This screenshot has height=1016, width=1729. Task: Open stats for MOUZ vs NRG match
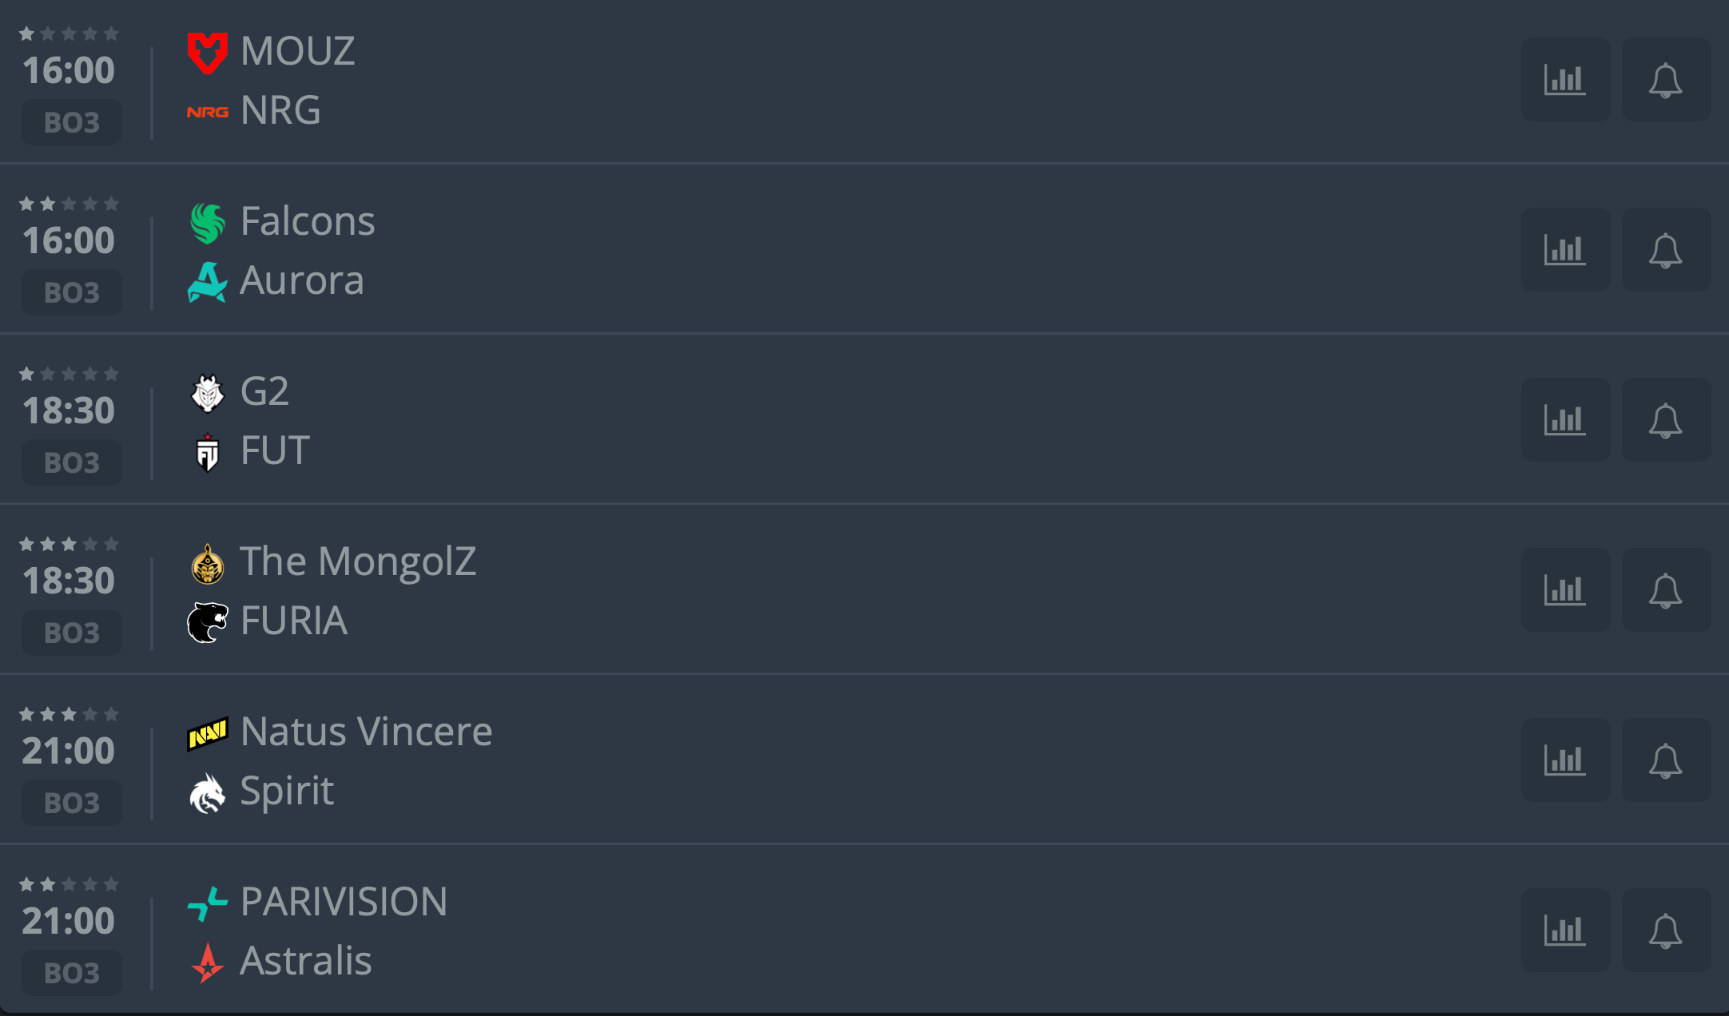pyautogui.click(x=1565, y=80)
